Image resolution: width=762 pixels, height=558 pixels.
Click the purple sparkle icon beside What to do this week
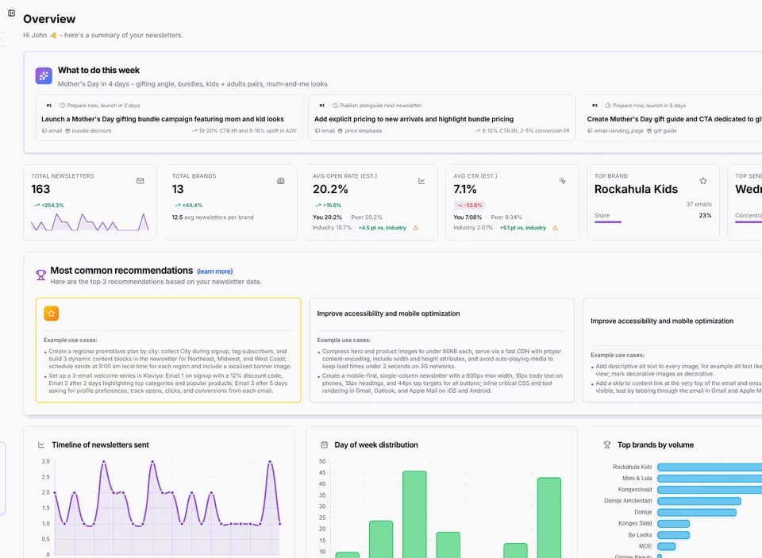pyautogui.click(x=44, y=76)
